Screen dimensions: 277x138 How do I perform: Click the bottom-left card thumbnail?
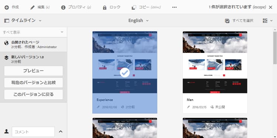(x=125, y=128)
